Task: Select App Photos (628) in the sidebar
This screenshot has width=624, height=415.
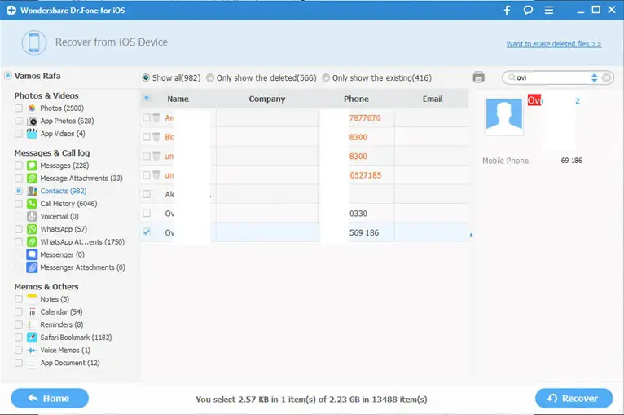Action: click(67, 121)
